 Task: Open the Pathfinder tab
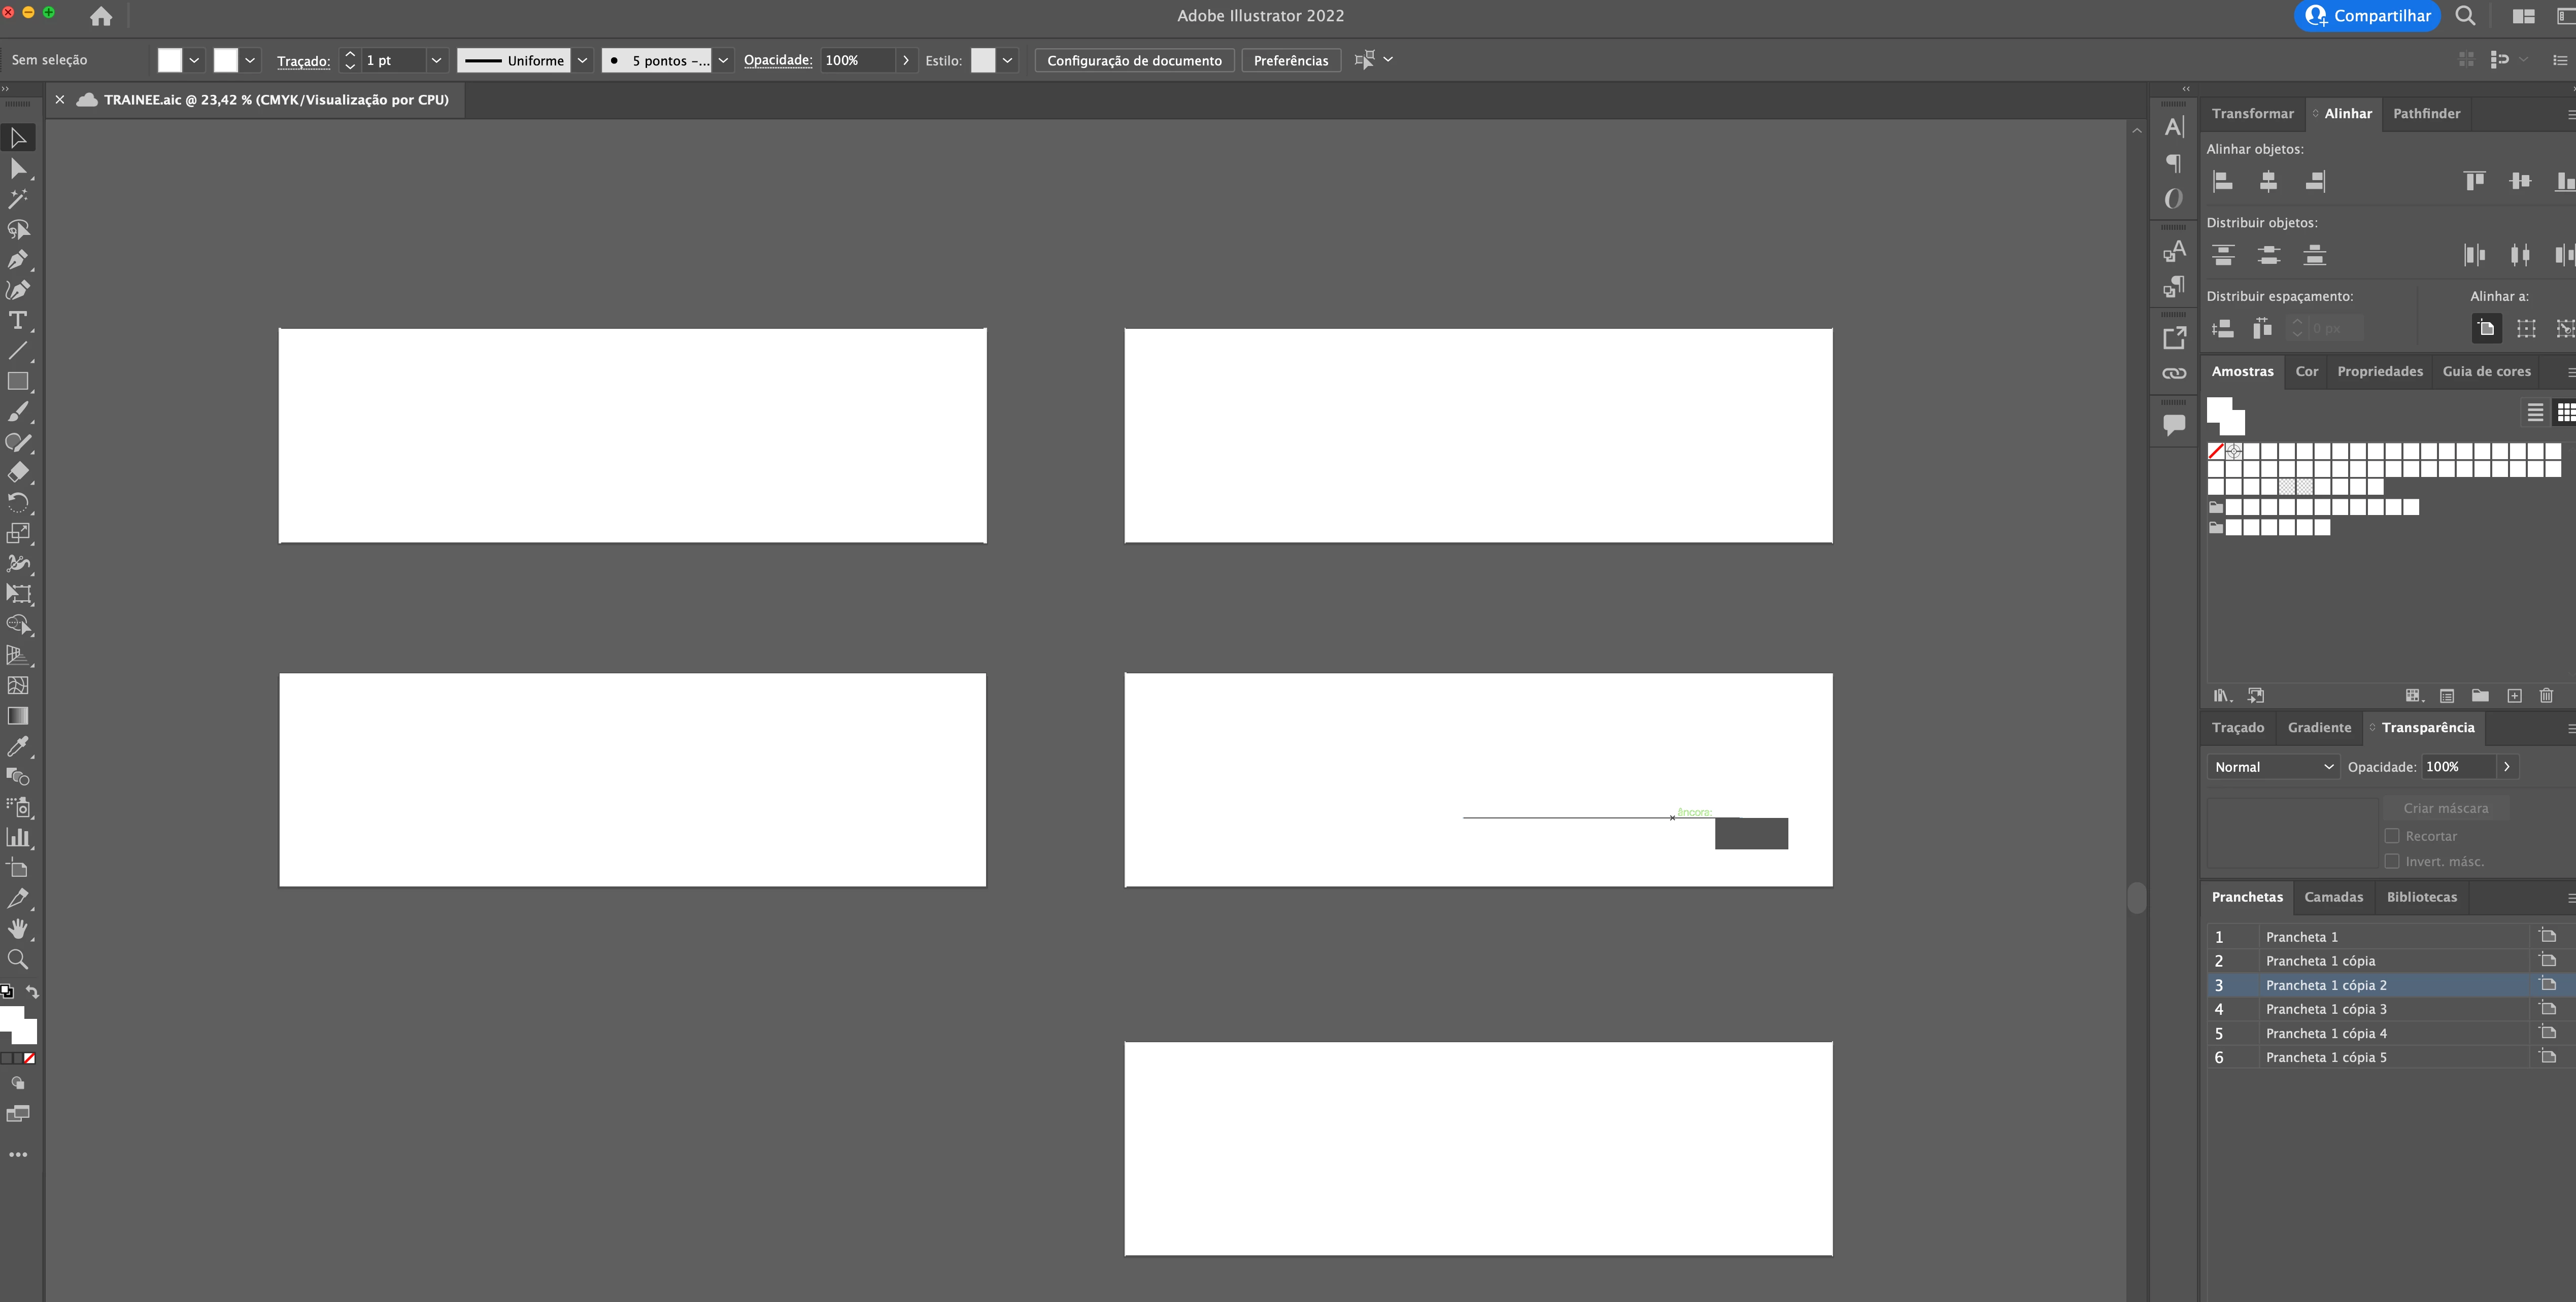pos(2426,113)
